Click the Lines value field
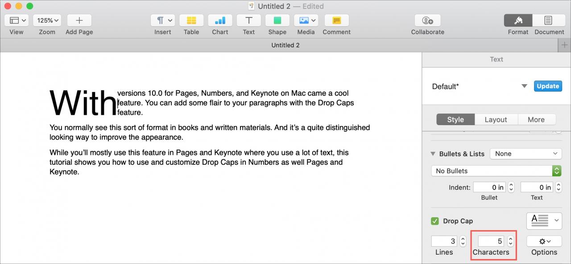This screenshot has width=571, height=264. pos(444,241)
